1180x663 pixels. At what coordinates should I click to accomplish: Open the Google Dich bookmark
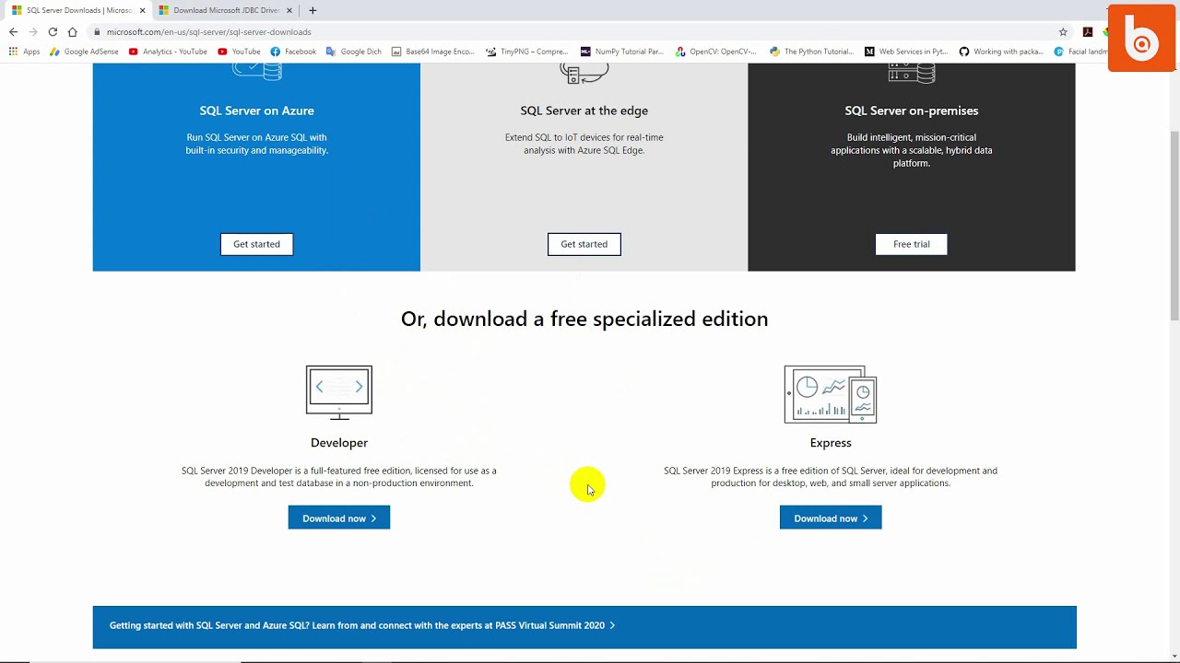[x=354, y=52]
